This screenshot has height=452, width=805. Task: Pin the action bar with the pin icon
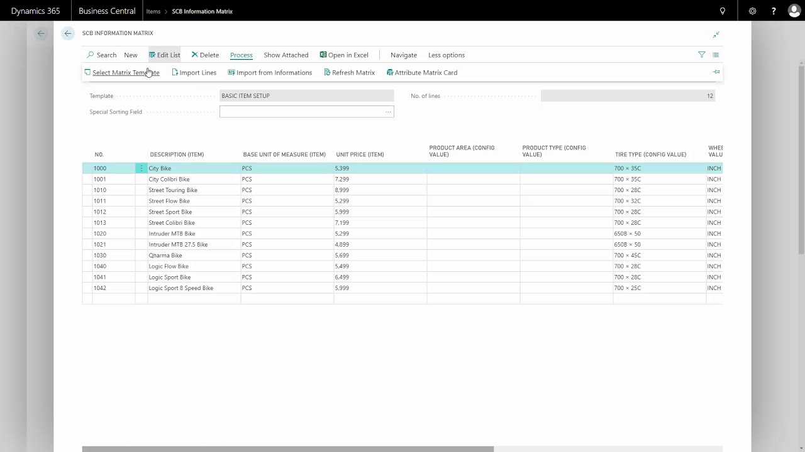coord(716,72)
